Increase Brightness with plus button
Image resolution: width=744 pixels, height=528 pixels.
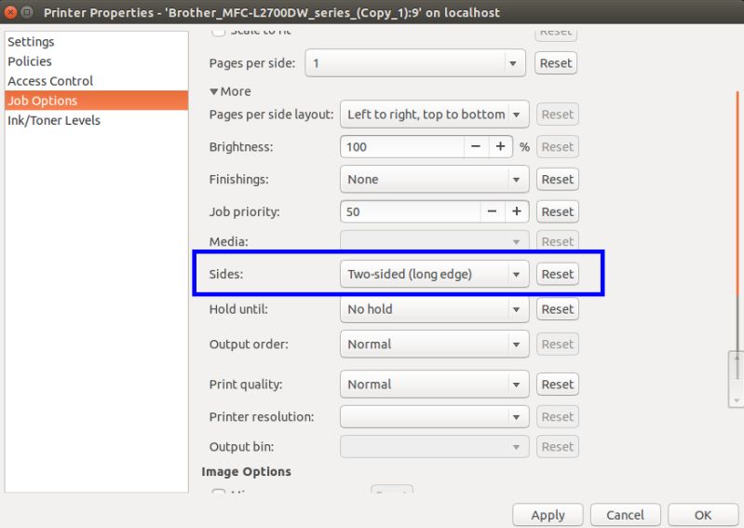point(501,146)
